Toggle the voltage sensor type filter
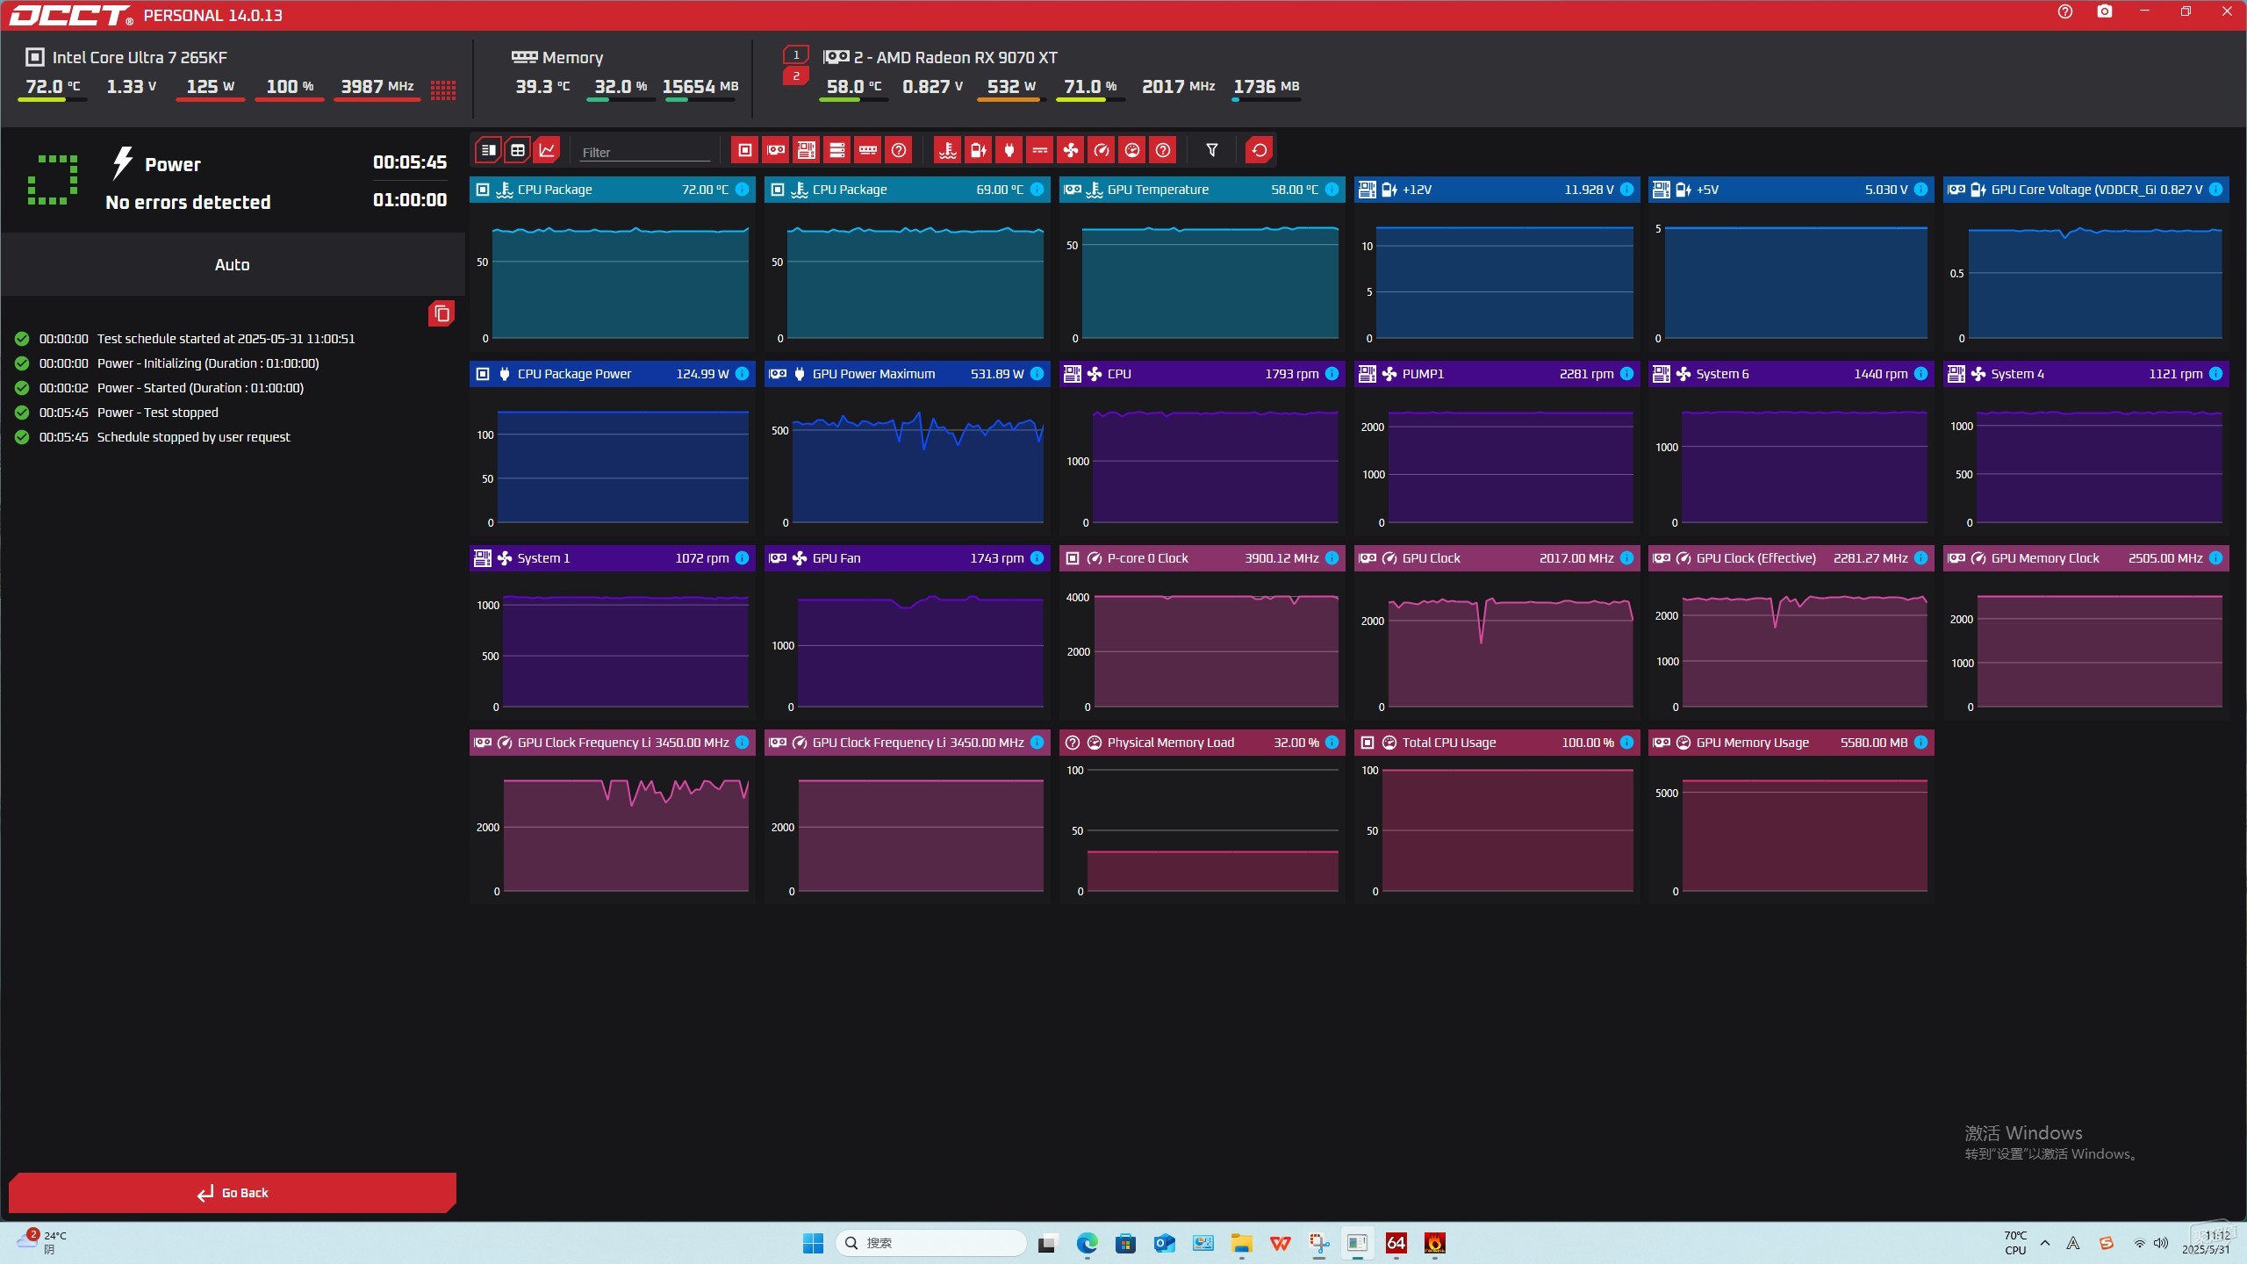This screenshot has height=1264, width=2247. tap(979, 150)
